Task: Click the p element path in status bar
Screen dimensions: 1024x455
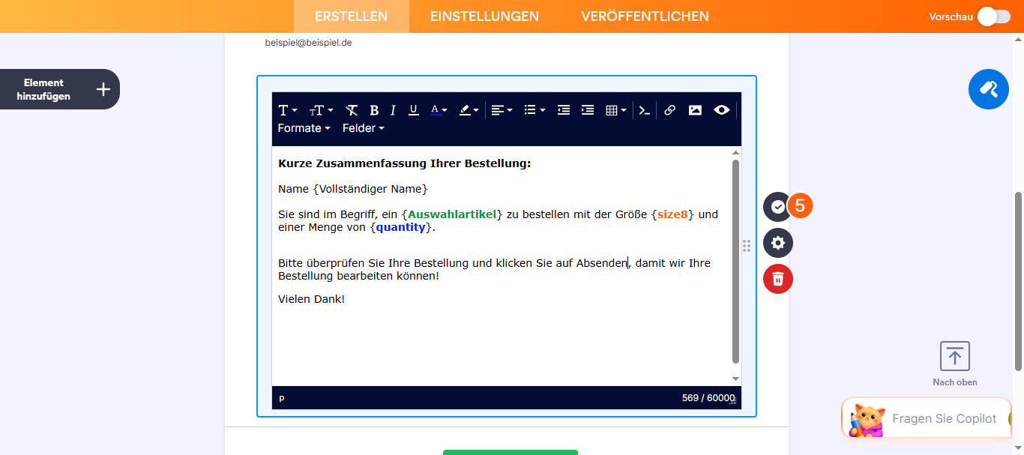Action: [x=282, y=398]
